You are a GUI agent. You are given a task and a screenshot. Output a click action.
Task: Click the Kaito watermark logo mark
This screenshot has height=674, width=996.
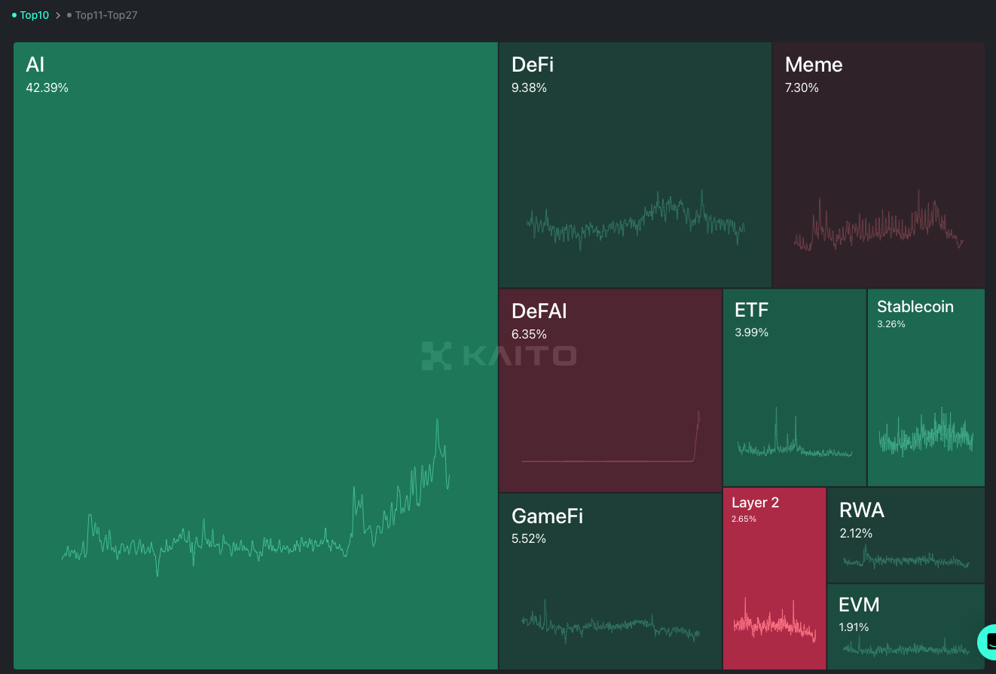[435, 356]
